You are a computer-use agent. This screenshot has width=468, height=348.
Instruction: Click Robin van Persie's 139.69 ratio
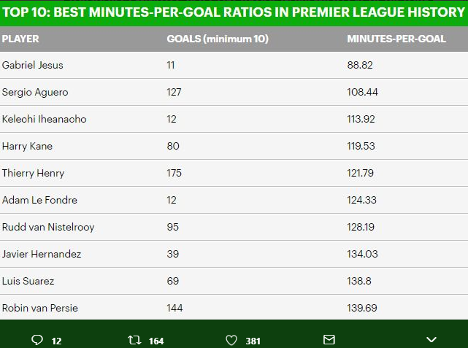click(x=361, y=308)
